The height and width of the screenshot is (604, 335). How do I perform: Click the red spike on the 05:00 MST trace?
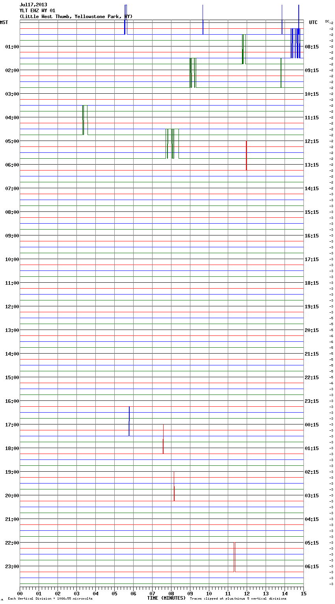pyautogui.click(x=246, y=156)
